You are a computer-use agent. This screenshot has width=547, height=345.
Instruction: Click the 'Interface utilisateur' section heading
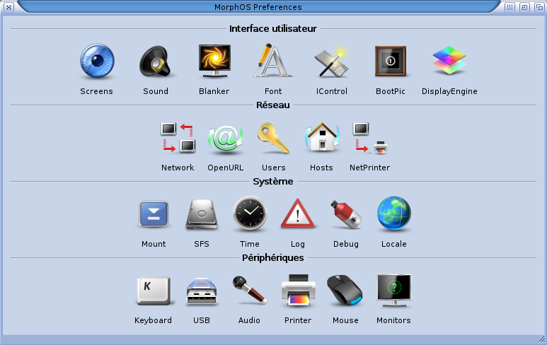(273, 28)
